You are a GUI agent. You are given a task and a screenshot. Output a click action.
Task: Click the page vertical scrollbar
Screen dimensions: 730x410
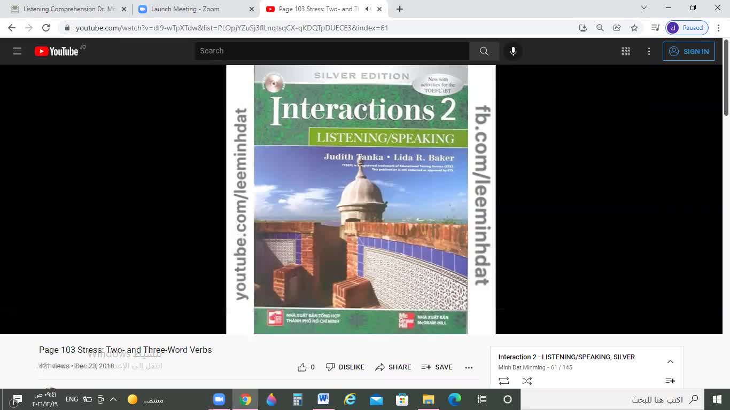point(726,78)
